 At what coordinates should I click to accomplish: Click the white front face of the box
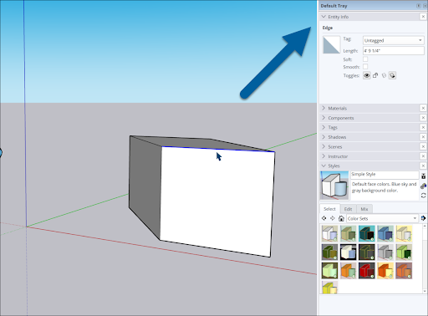coord(217,202)
